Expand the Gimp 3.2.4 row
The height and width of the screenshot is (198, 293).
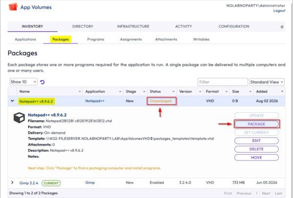pos(12,182)
